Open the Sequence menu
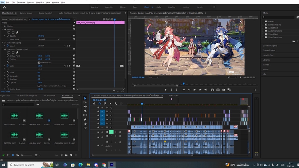The height and width of the screenshot is (168, 299). tap(21, 2)
